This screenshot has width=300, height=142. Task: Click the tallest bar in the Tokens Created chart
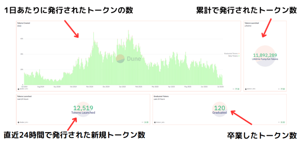click(128, 57)
